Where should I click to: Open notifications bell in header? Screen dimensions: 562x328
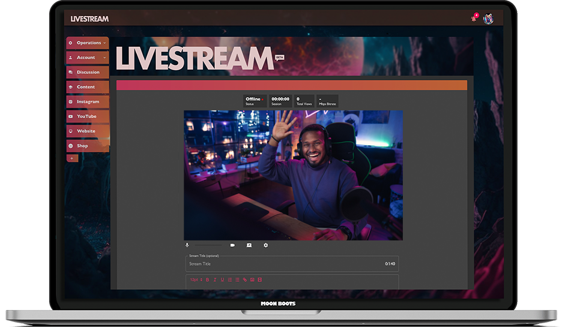(474, 18)
